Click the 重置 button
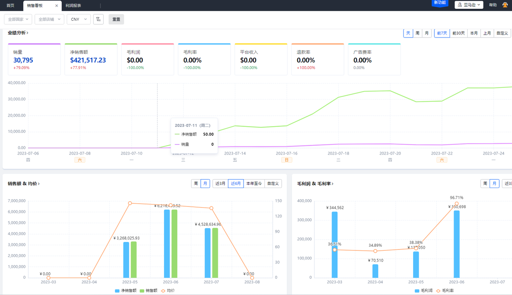The width and height of the screenshot is (512, 295). (116, 19)
